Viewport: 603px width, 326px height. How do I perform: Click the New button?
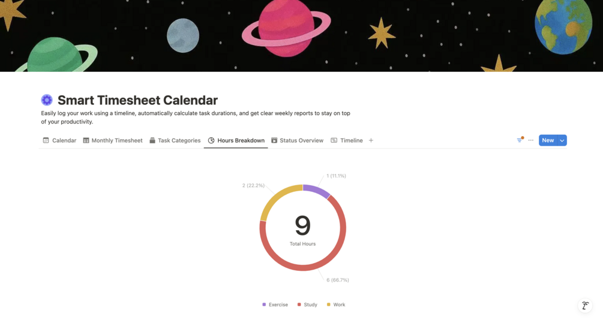click(547, 140)
